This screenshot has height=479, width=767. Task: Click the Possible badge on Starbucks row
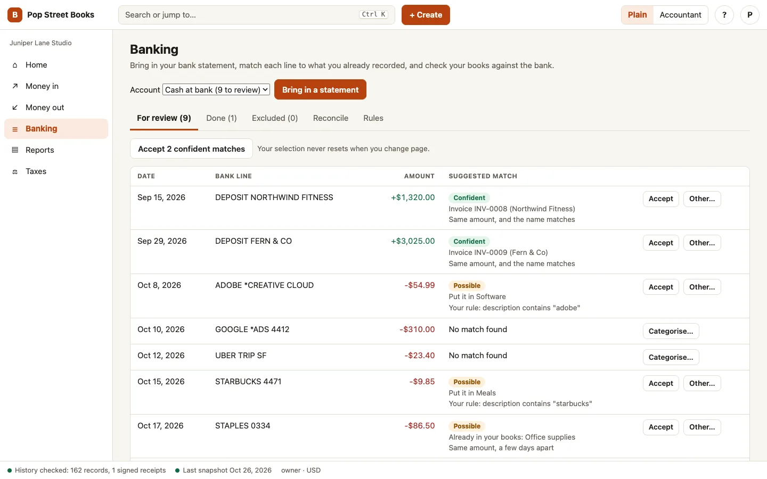point(467,382)
